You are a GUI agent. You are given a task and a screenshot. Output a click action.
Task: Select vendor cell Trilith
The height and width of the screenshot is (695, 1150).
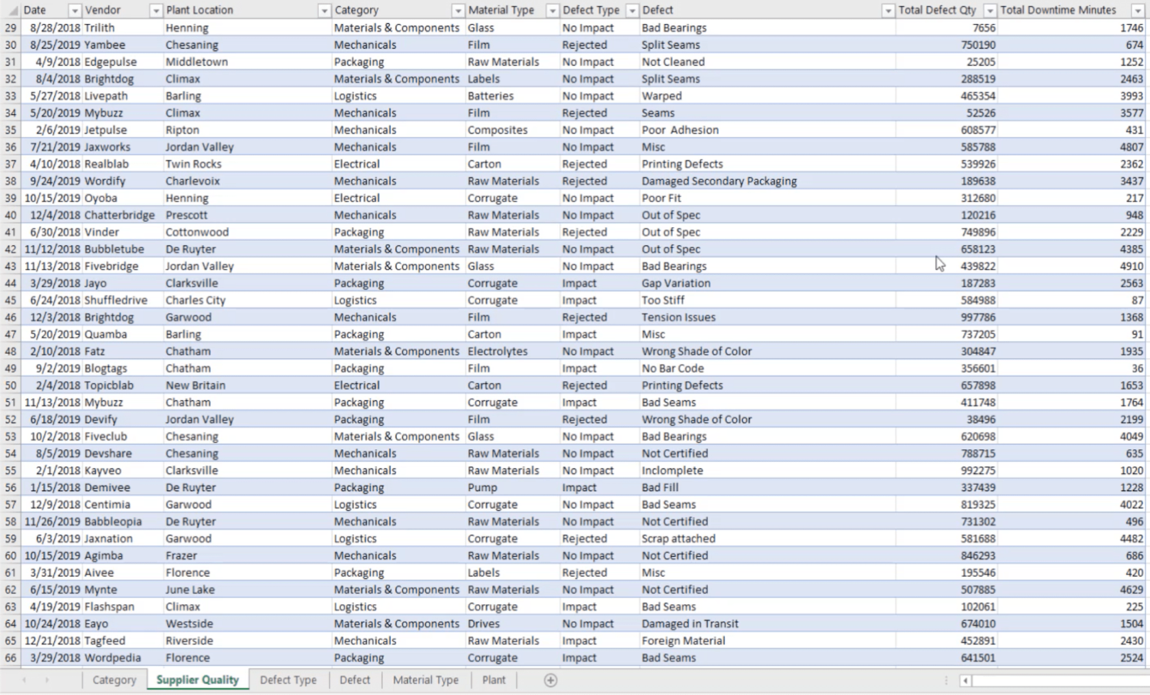pyautogui.click(x=123, y=28)
